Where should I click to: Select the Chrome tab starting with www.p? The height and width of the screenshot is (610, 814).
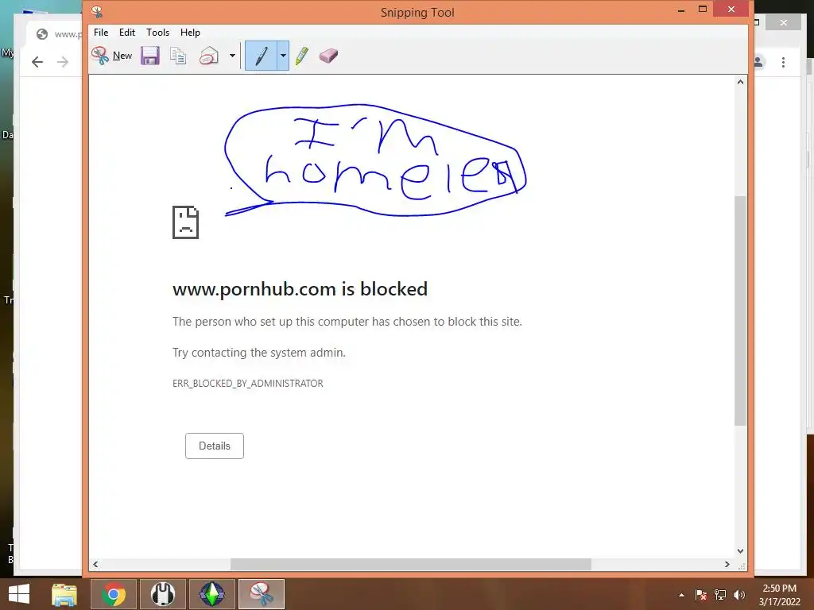[56, 34]
